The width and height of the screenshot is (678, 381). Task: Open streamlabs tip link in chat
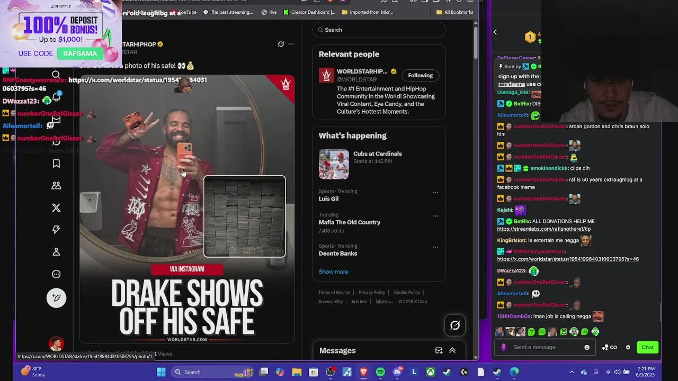[x=543, y=229]
